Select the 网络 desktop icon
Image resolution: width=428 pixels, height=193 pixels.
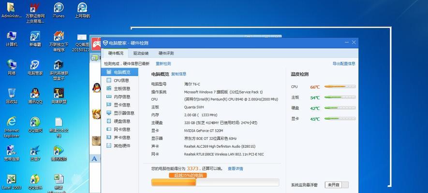point(12,67)
